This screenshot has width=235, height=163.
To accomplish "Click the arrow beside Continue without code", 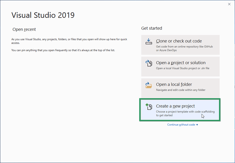I will coord(197,125).
